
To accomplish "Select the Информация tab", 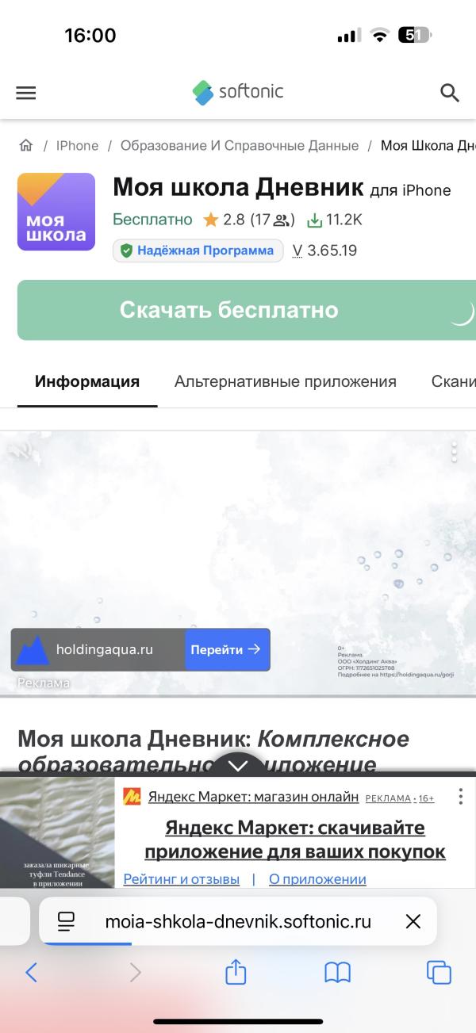I will [87, 381].
